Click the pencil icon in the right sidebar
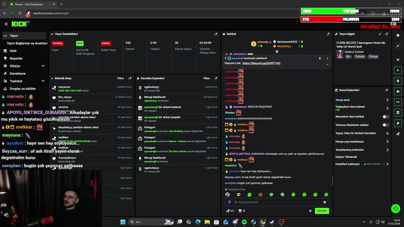The height and width of the screenshot is (227, 404). (398, 46)
